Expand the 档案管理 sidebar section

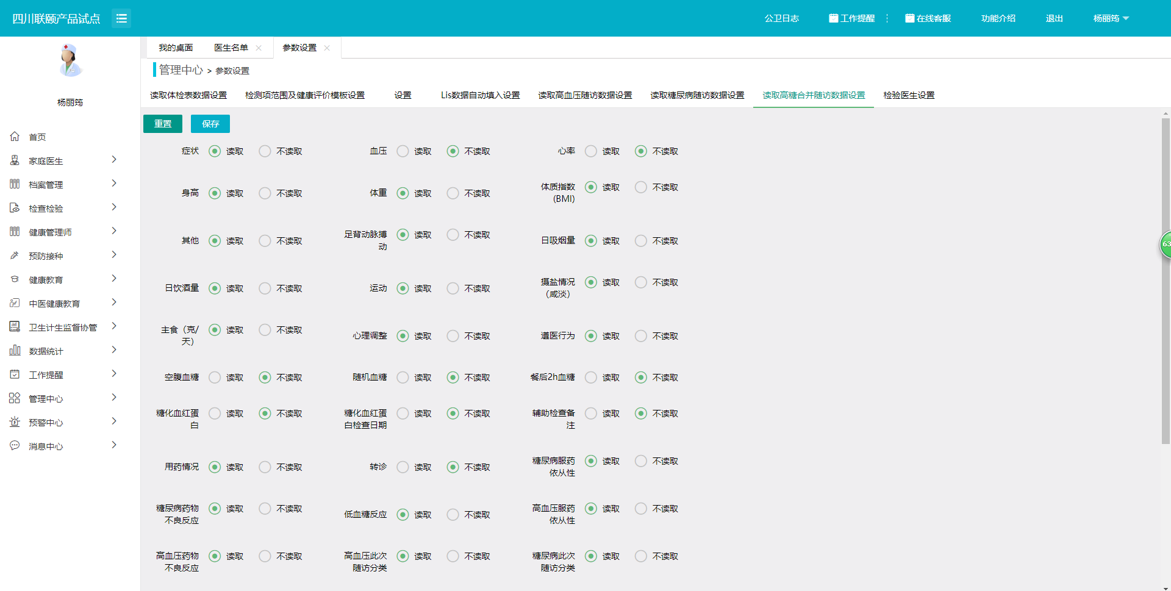[113, 184]
